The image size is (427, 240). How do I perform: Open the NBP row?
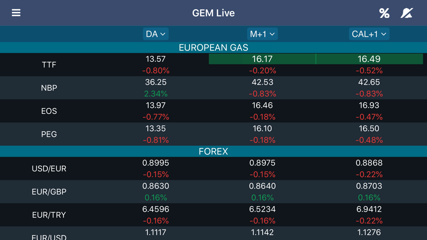(213, 88)
